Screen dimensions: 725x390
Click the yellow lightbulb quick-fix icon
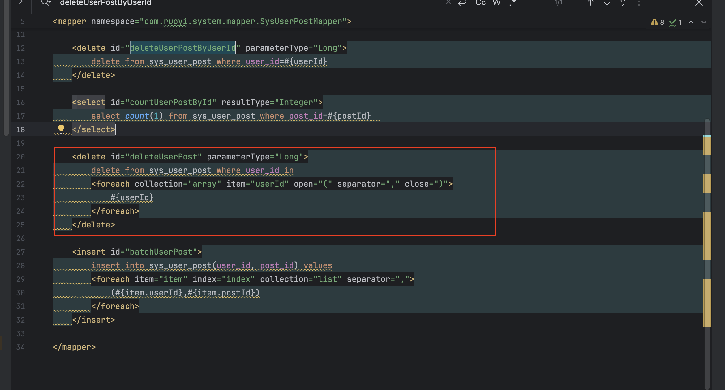61,129
